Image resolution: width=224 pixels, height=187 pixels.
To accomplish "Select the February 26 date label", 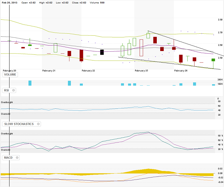I will click(x=181, y=71).
